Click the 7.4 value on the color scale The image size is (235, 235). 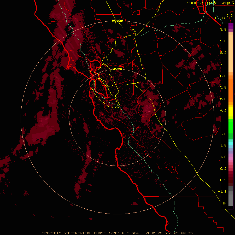(223, 64)
